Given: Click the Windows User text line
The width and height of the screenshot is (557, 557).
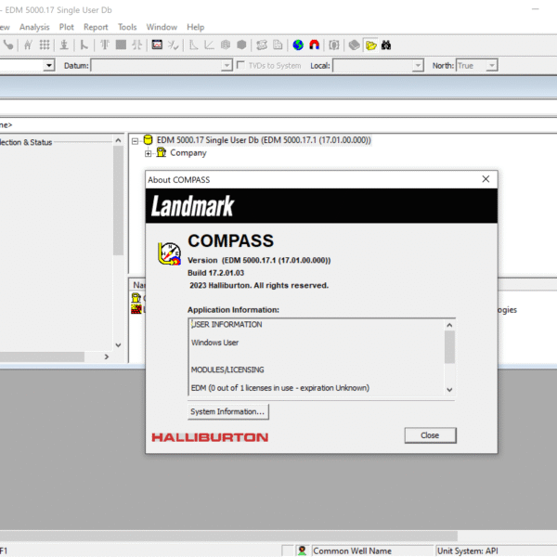Looking at the screenshot, I should click(215, 343).
